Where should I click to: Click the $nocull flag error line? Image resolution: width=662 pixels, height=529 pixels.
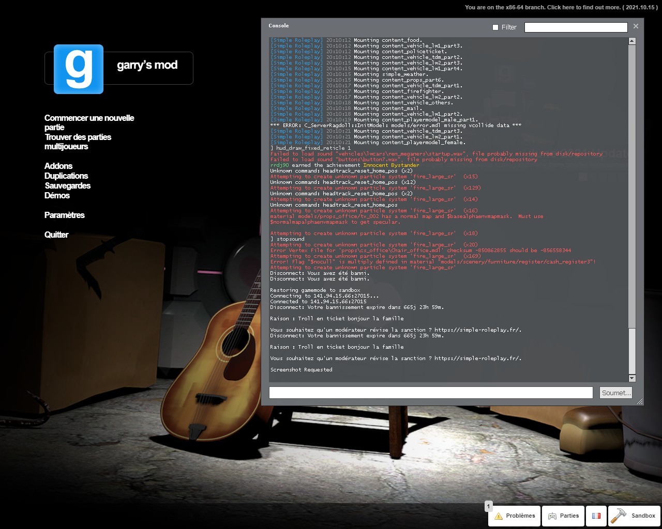point(433,262)
